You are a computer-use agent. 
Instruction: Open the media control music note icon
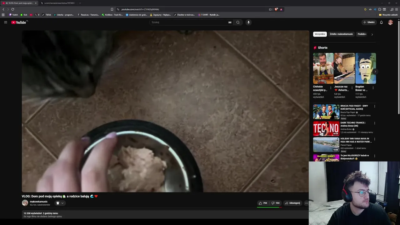point(392,9)
